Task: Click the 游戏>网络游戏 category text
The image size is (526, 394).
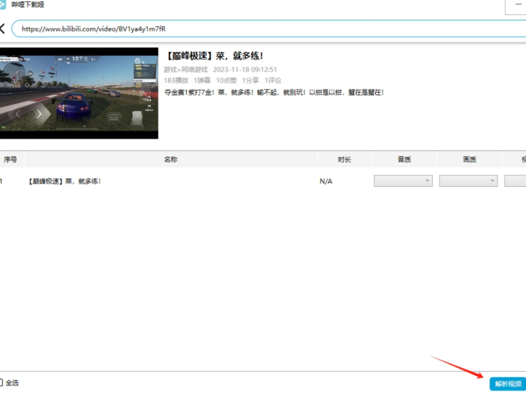Action: point(185,69)
